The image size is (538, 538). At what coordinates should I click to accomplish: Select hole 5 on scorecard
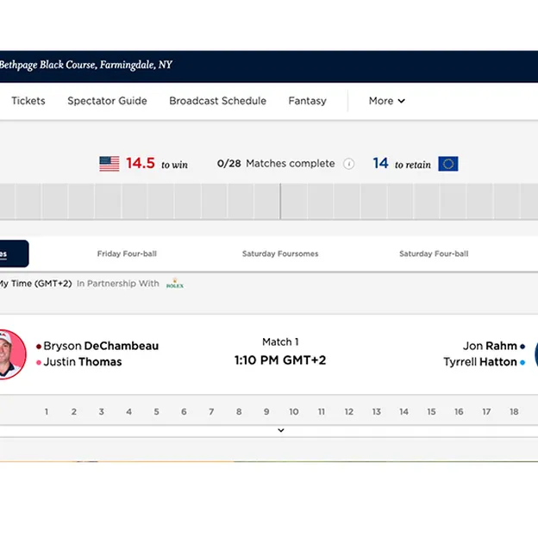tap(156, 412)
